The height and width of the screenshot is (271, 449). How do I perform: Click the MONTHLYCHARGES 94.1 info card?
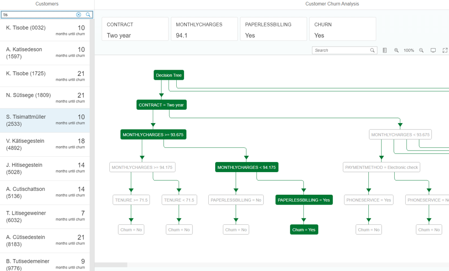pos(204,29)
